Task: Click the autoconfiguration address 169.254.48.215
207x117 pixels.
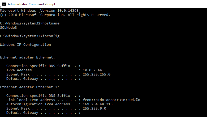Action: click(98, 104)
